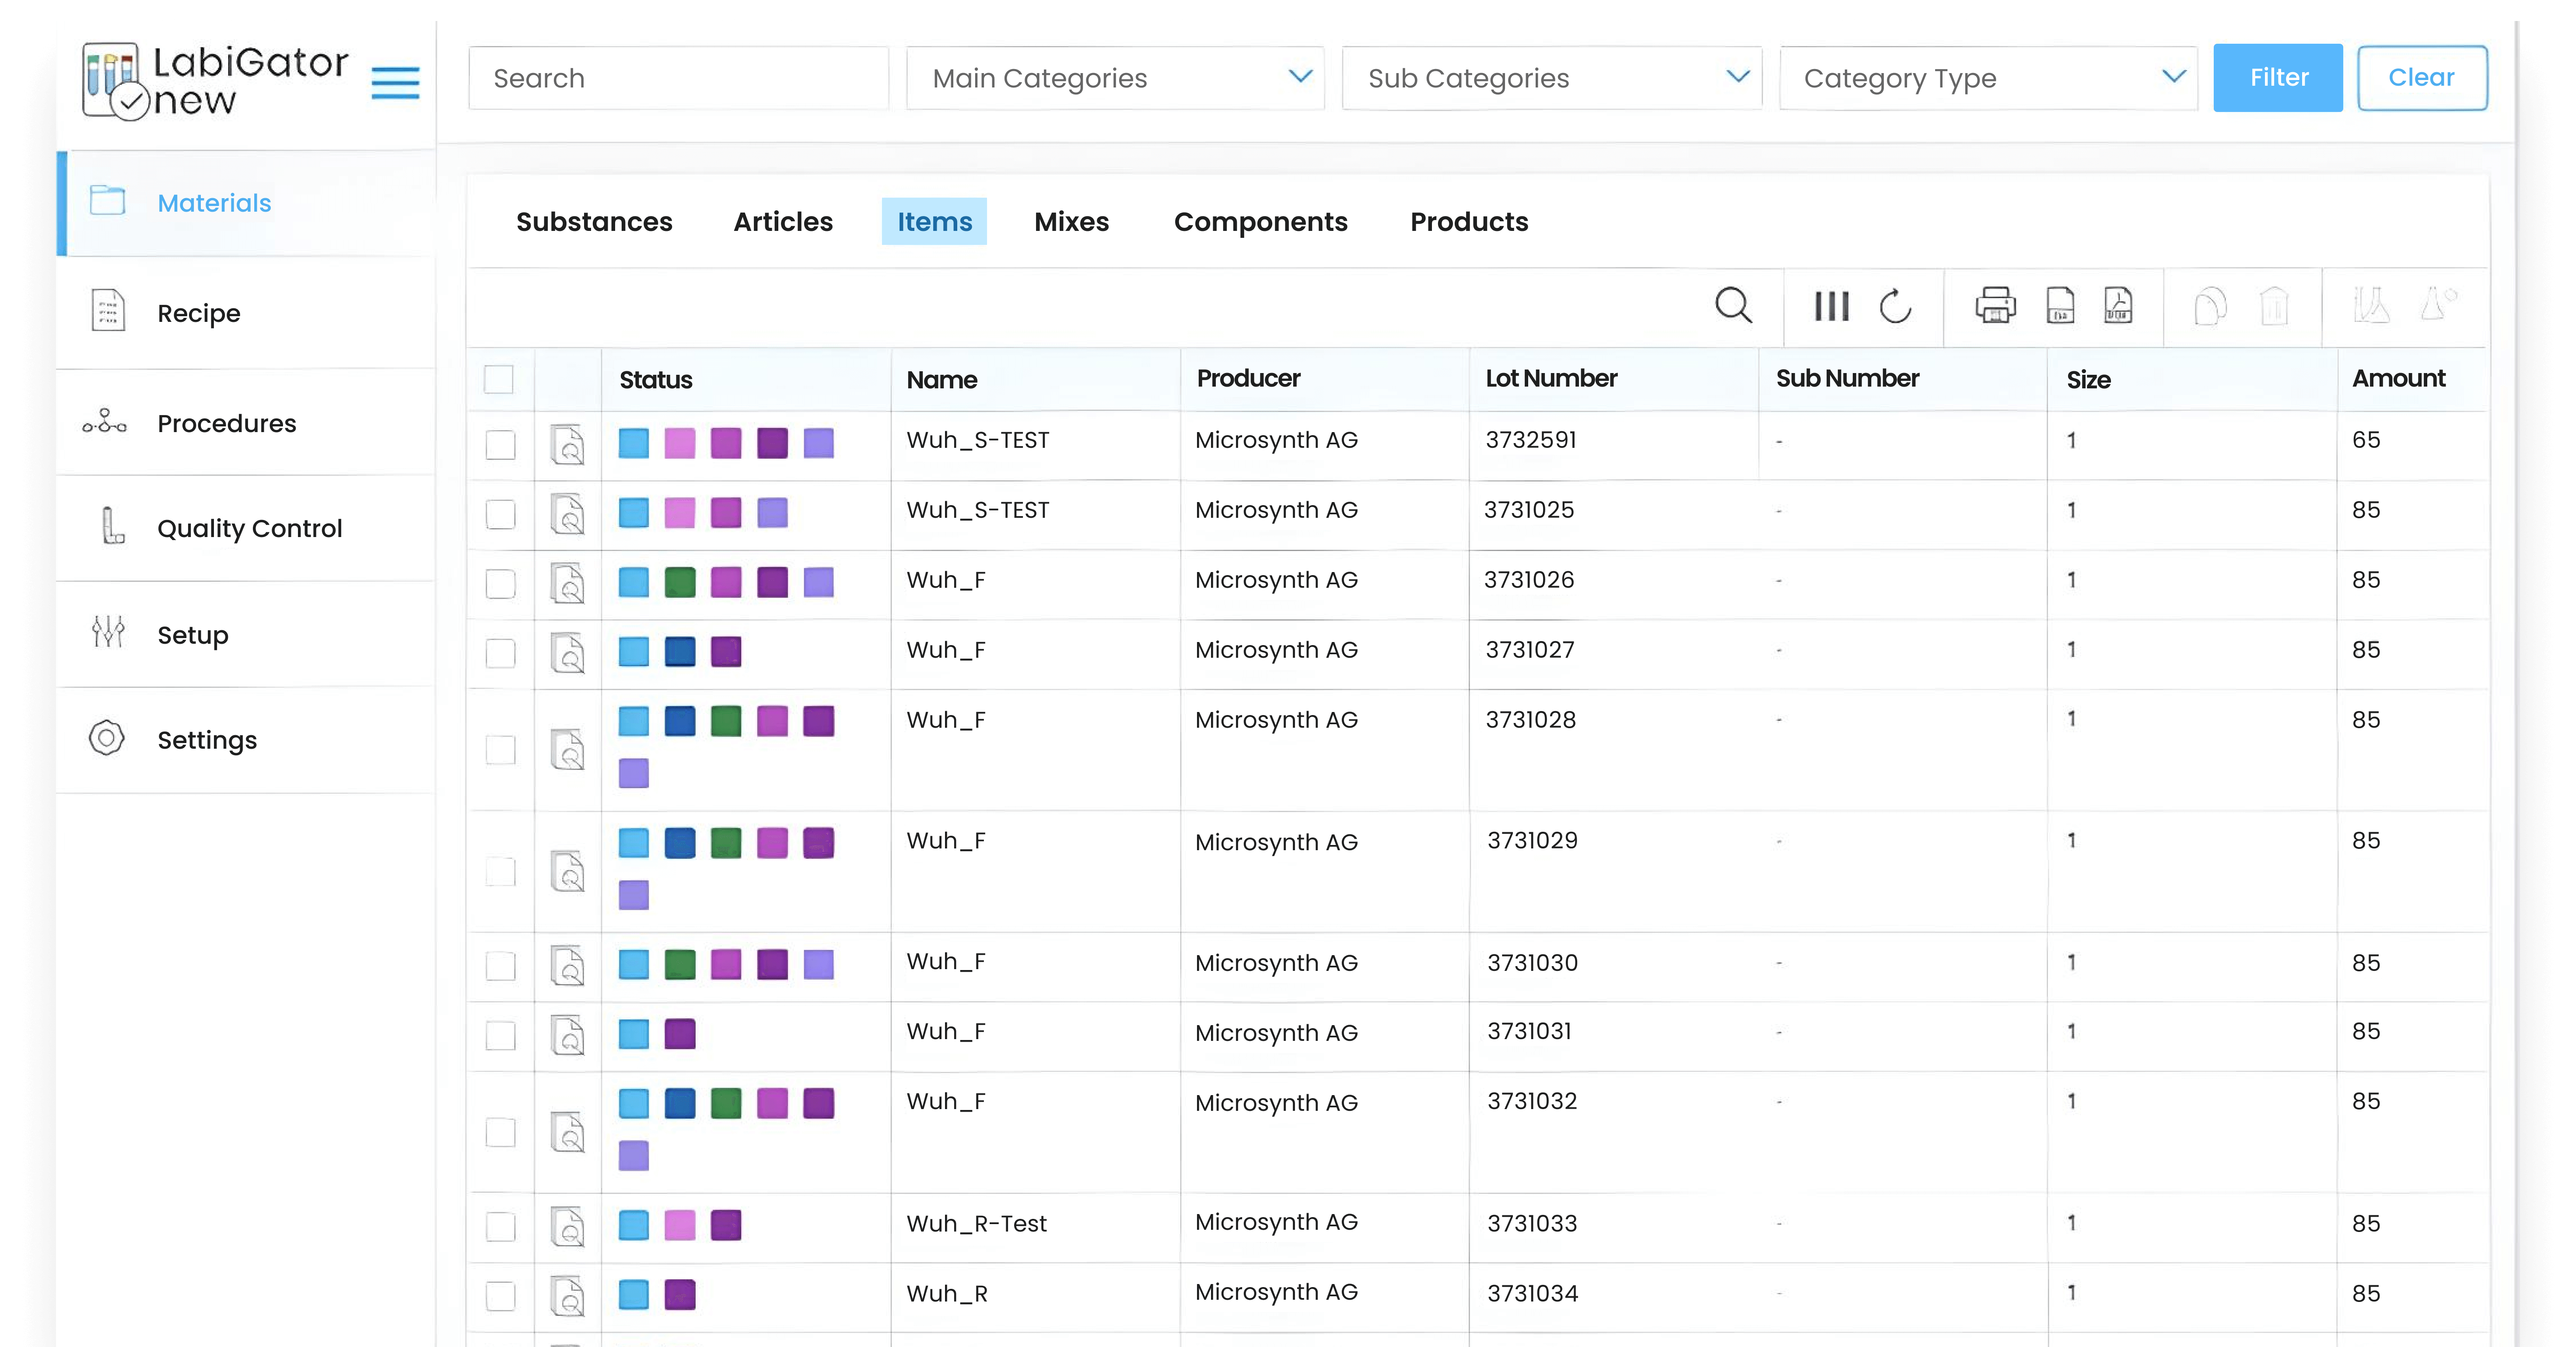Screen dimensions: 2576x1347
Task: Open details icon for lot 3731026
Action: click(568, 583)
